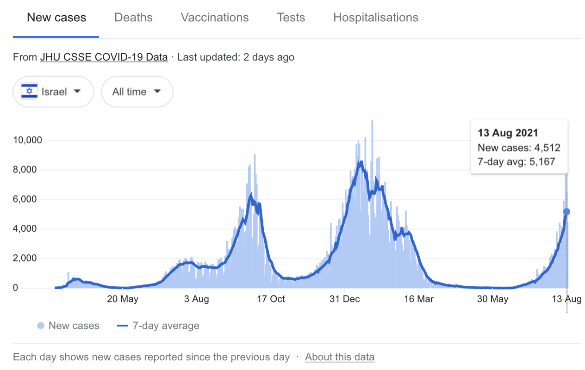The width and height of the screenshot is (585, 370).
Task: Switch to the Deaths tab
Action: point(133,18)
